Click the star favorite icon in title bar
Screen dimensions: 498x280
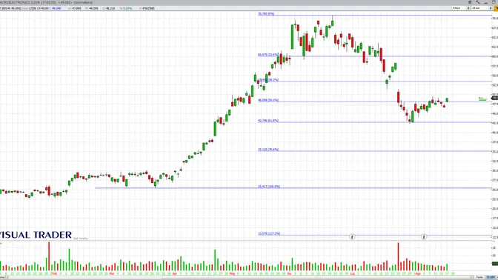coord(470,2)
